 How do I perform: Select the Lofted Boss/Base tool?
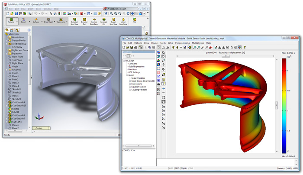(123, 19)
